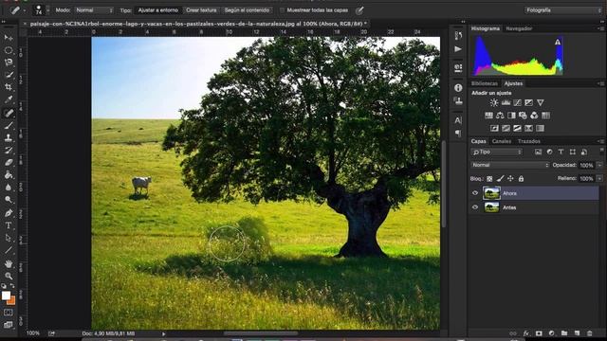
Task: Open the Tipo layer filter dropdown
Action: [497, 152]
